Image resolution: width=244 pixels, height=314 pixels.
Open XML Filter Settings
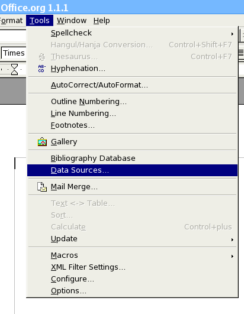click(132, 267)
